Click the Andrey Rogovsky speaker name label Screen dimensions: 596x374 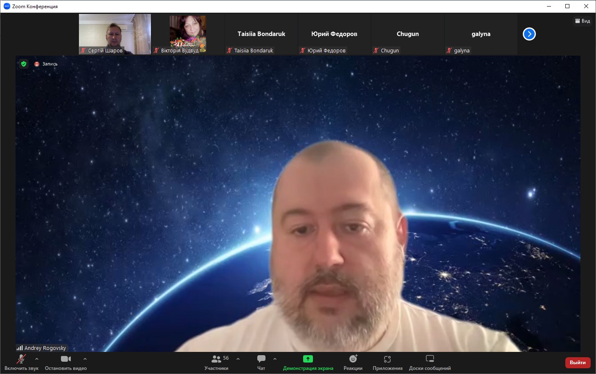coord(45,348)
